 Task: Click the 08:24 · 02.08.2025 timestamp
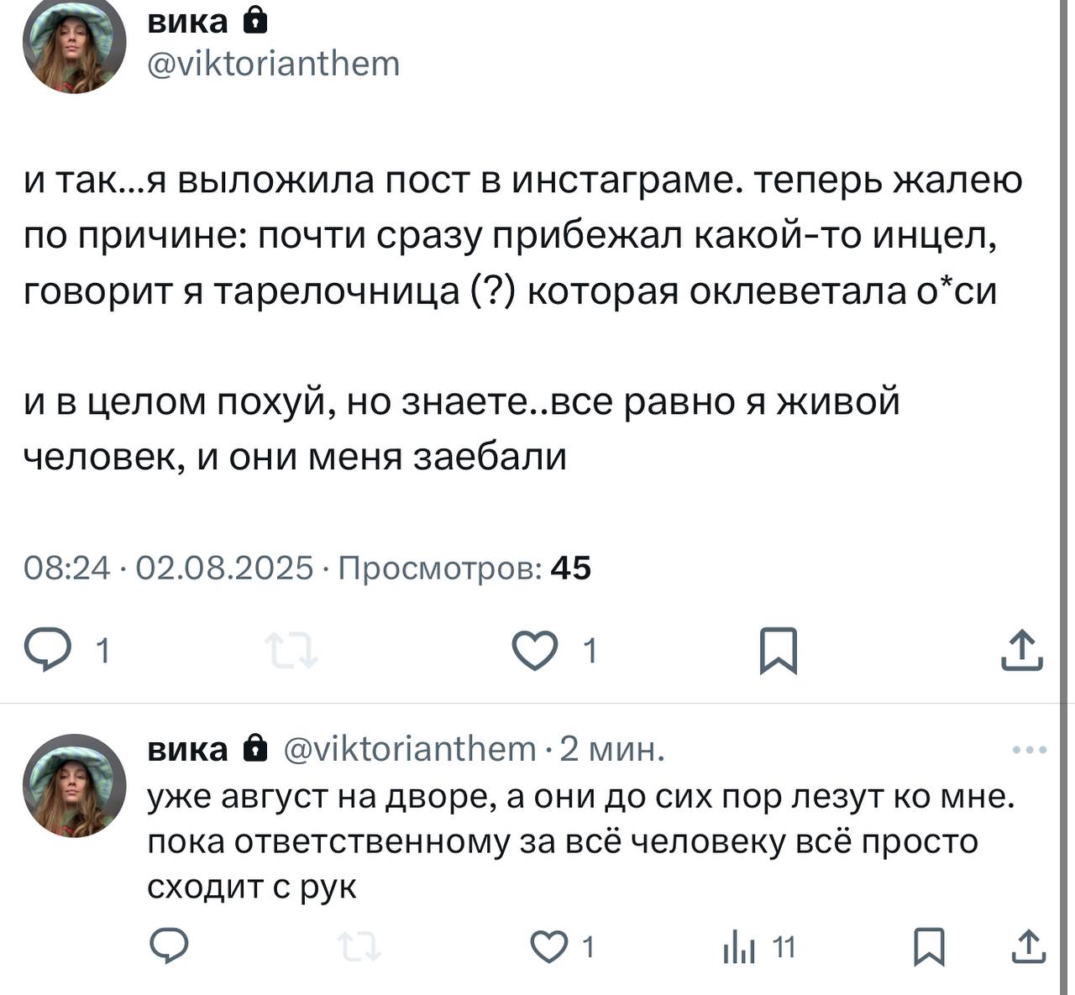168,568
